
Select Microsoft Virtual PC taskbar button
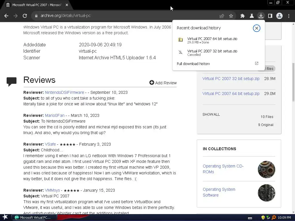(34, 218)
